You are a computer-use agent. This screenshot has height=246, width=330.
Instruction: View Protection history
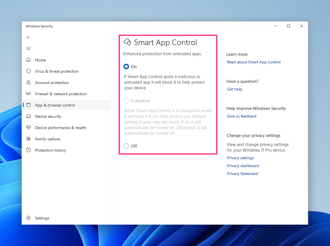[67, 150]
